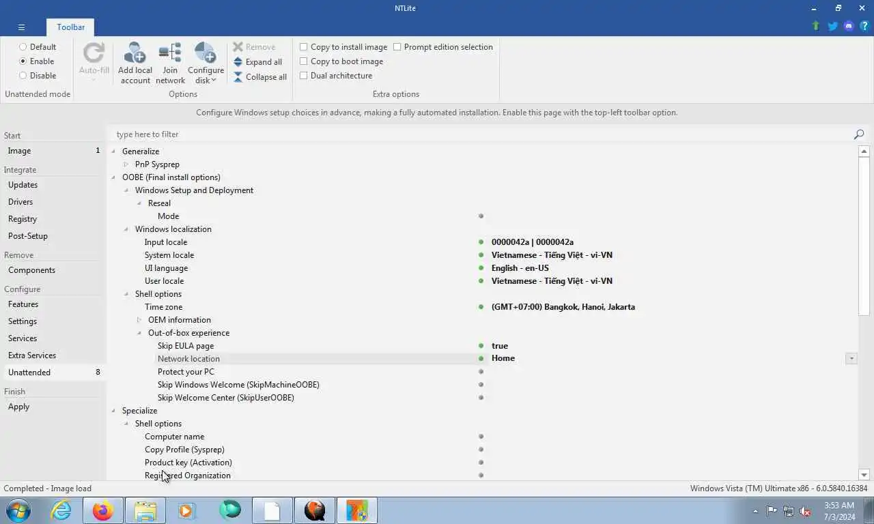The width and height of the screenshot is (874, 524).
Task: Click Input locale value 0000042a
Action: [532, 242]
